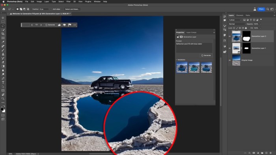The height and width of the screenshot is (155, 276).
Task: Click Generate in Properties panel
Action: (x=206, y=56)
